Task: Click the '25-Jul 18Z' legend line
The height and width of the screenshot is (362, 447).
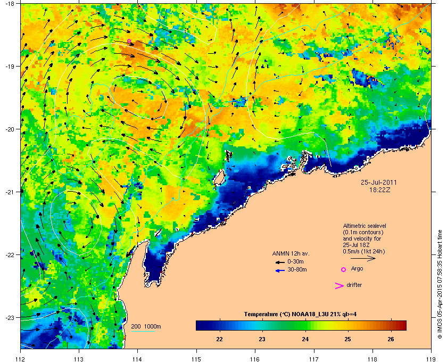Action: 357,245
